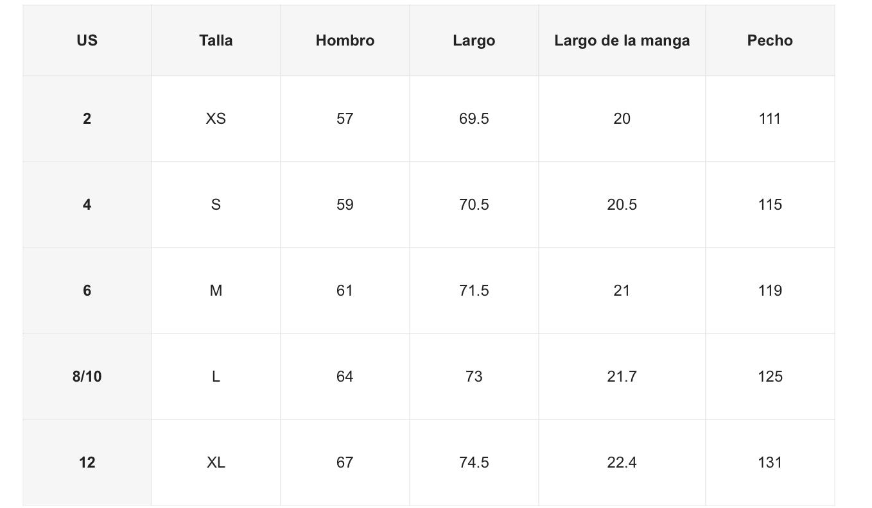Viewport: 872px width, 508px height.
Task: Click the Hombro column header
Action: click(x=345, y=40)
